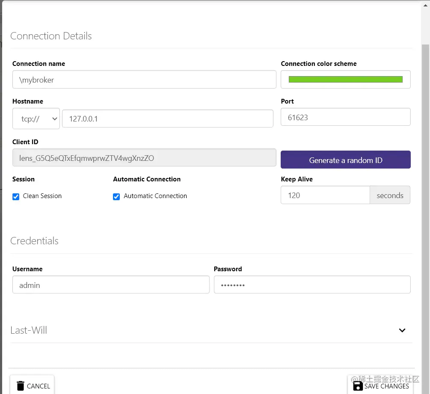Image resolution: width=430 pixels, height=394 pixels.
Task: Focus the Connection name field
Action: point(144,80)
